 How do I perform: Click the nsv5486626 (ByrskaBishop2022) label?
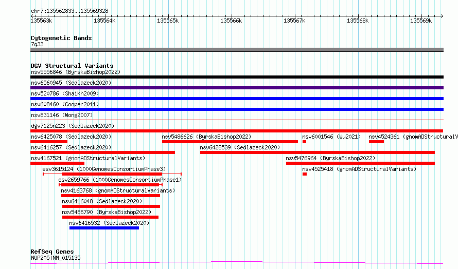pos(206,137)
